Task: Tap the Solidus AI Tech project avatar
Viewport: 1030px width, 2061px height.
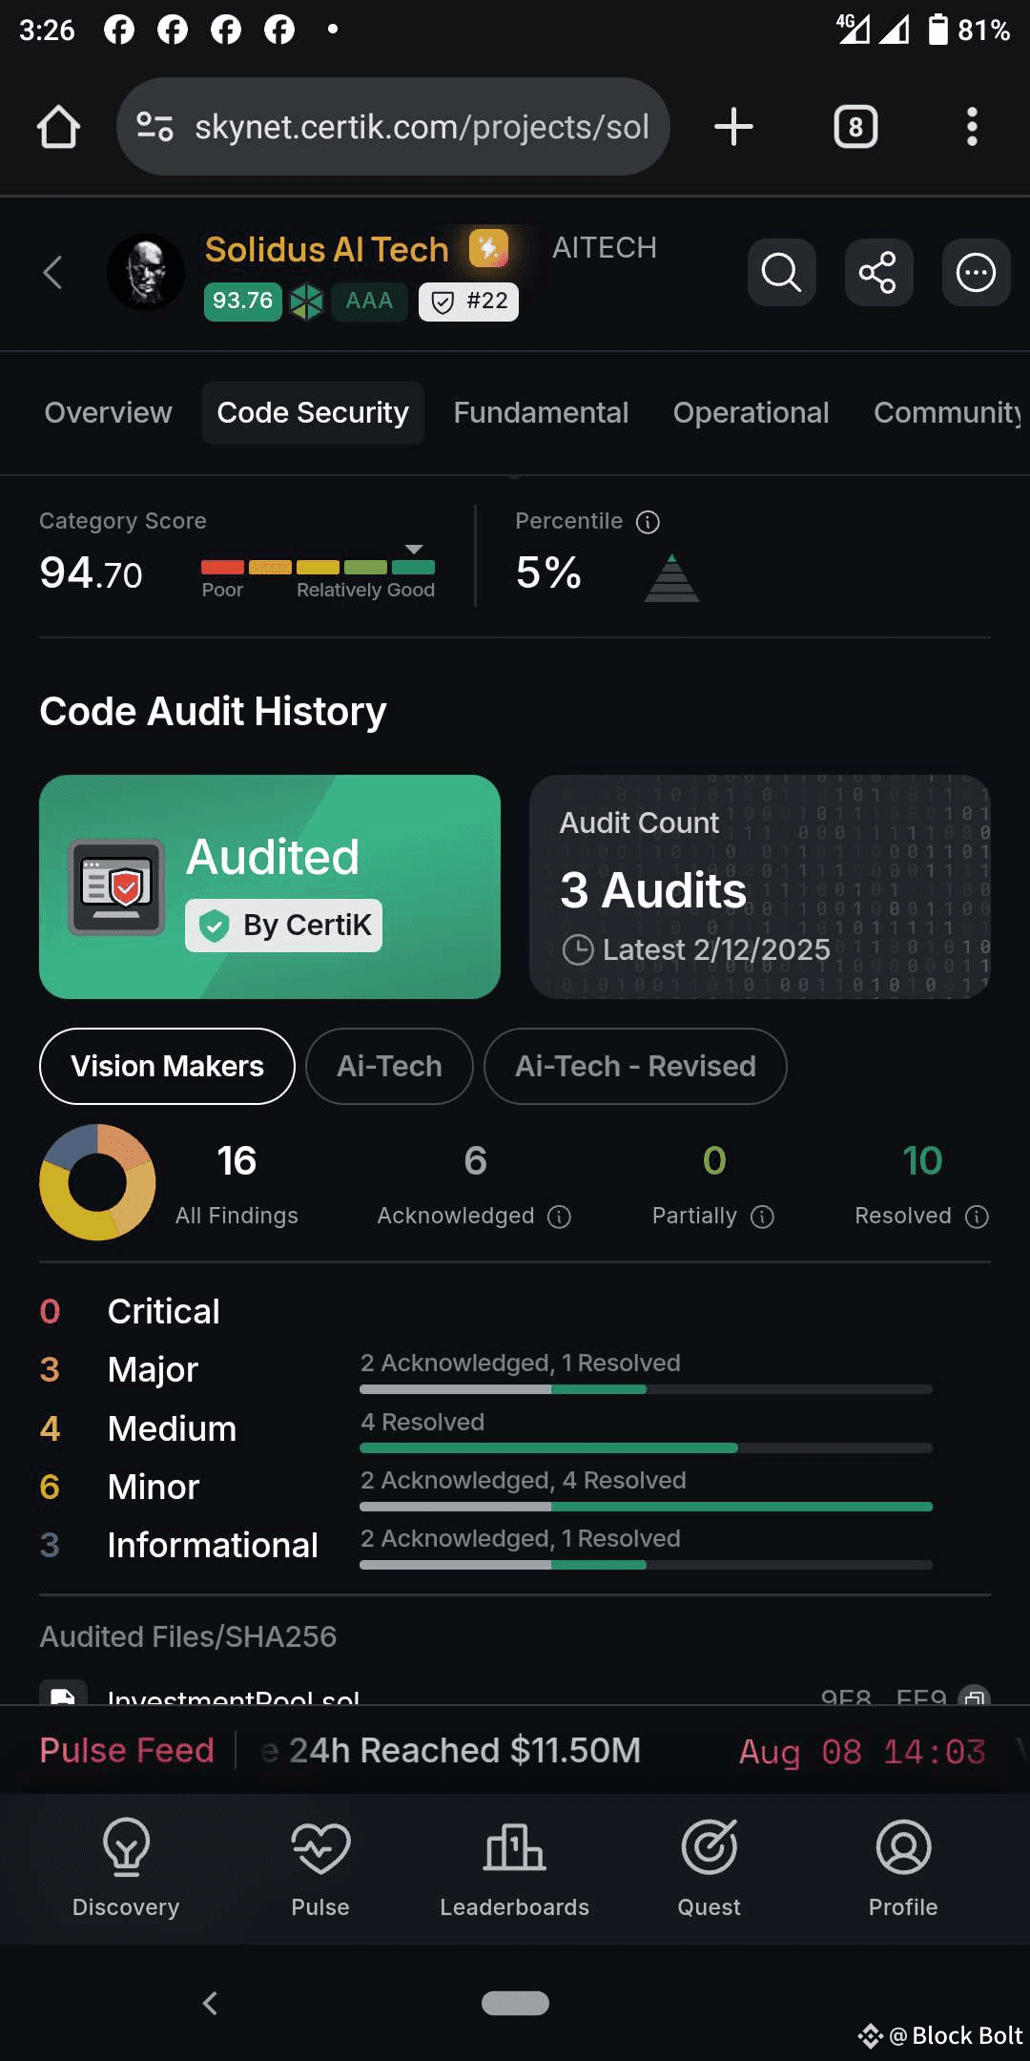Action: tap(146, 273)
